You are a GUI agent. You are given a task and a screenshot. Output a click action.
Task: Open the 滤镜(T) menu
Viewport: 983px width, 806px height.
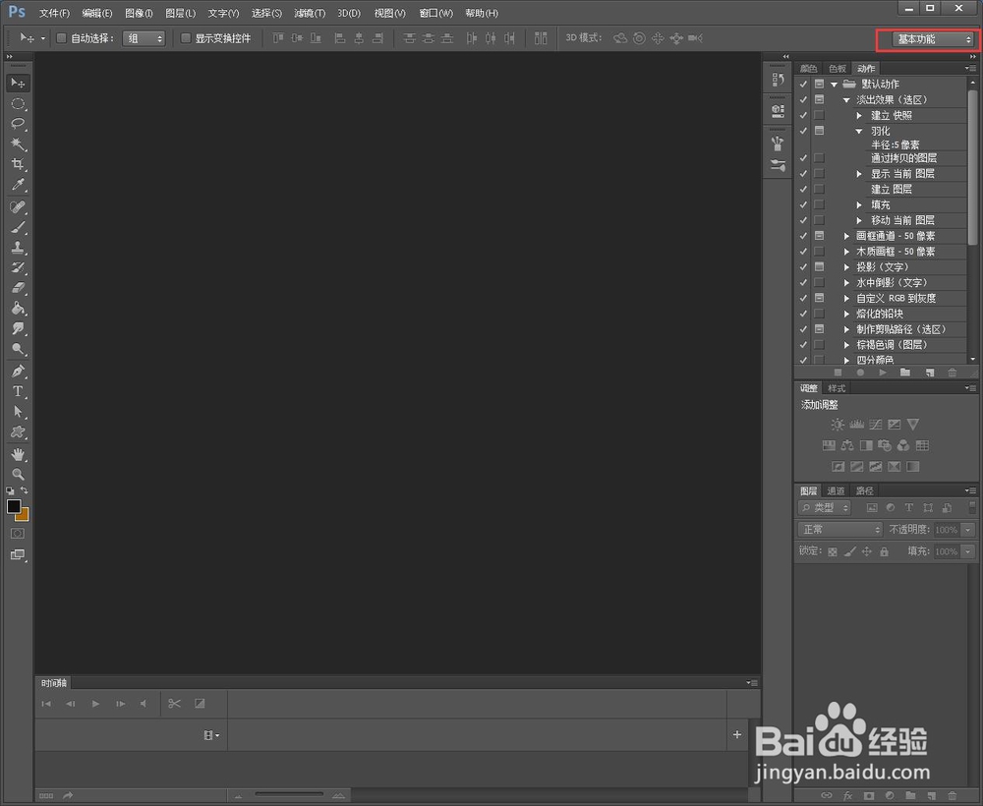click(310, 13)
